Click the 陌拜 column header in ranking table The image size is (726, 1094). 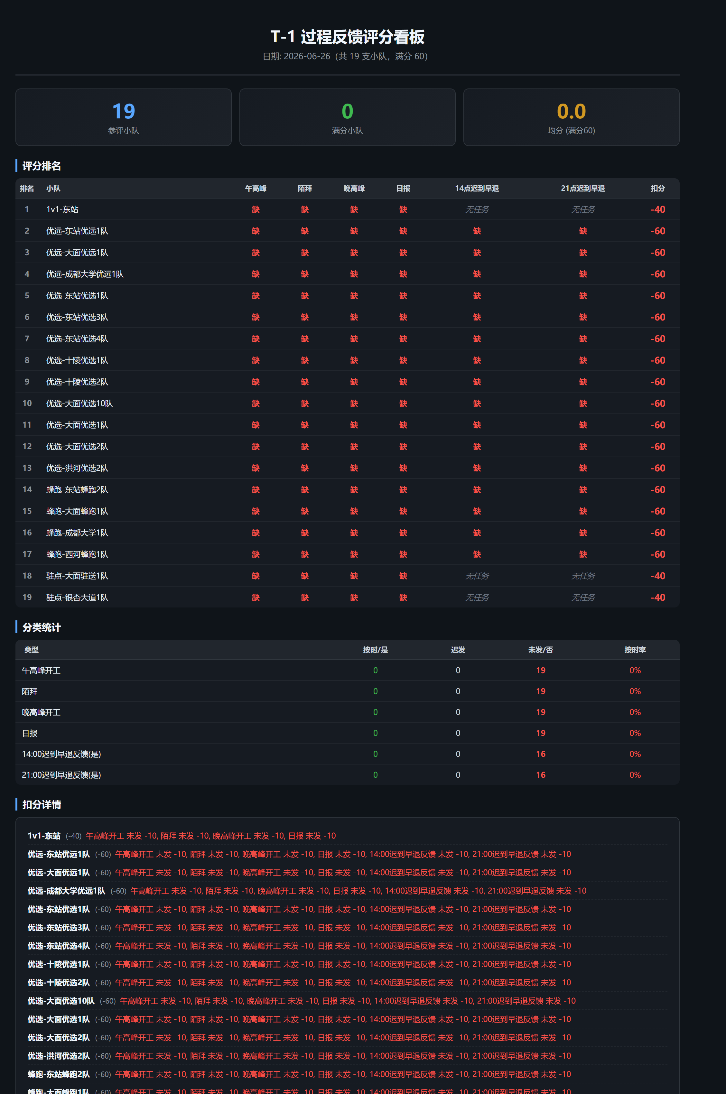point(305,189)
